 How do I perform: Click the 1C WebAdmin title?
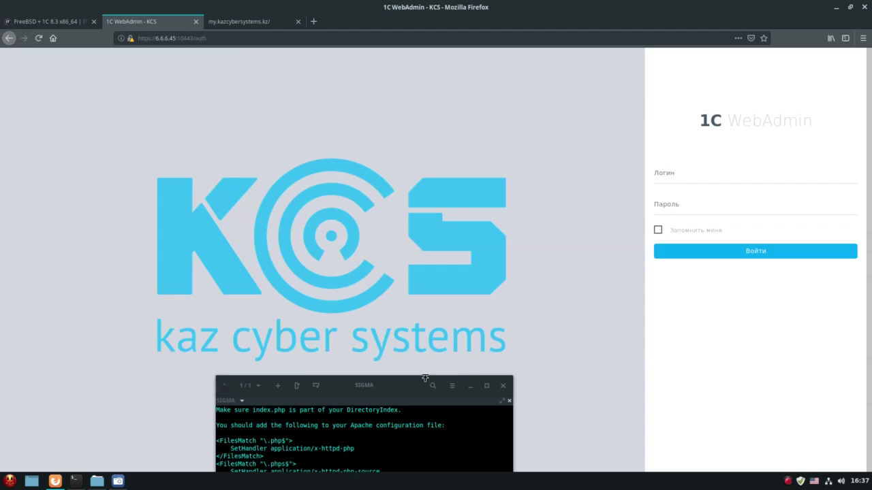756,120
